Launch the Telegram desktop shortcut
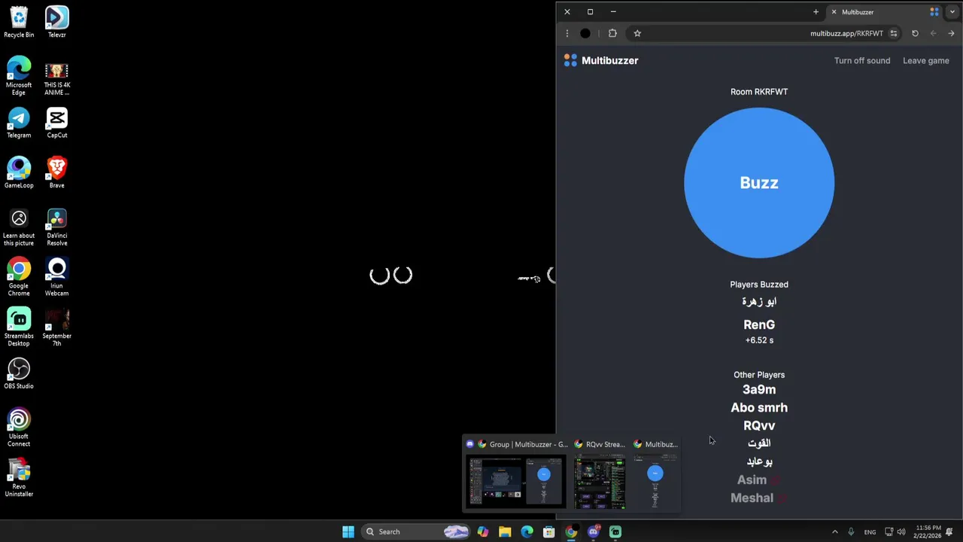The width and height of the screenshot is (963, 542). click(19, 123)
